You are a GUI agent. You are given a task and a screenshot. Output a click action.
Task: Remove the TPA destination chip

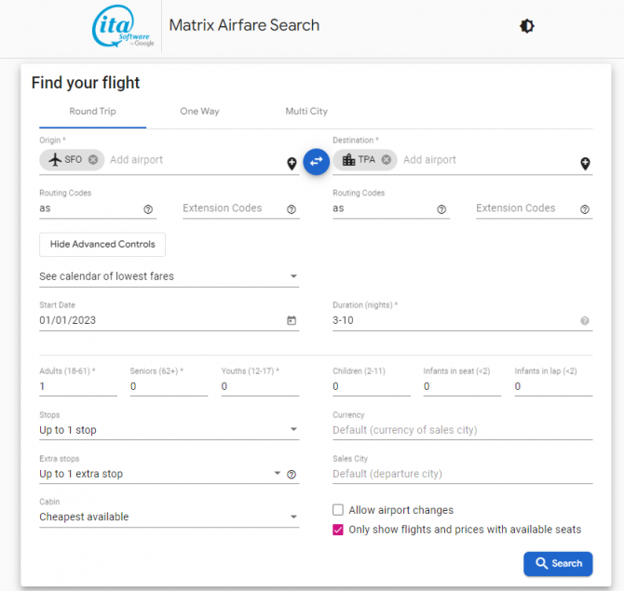point(386,159)
